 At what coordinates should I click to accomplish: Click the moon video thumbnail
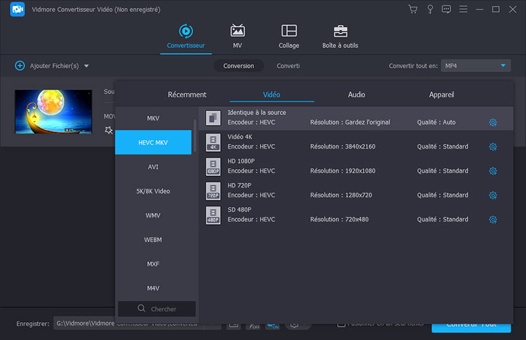[x=53, y=112]
